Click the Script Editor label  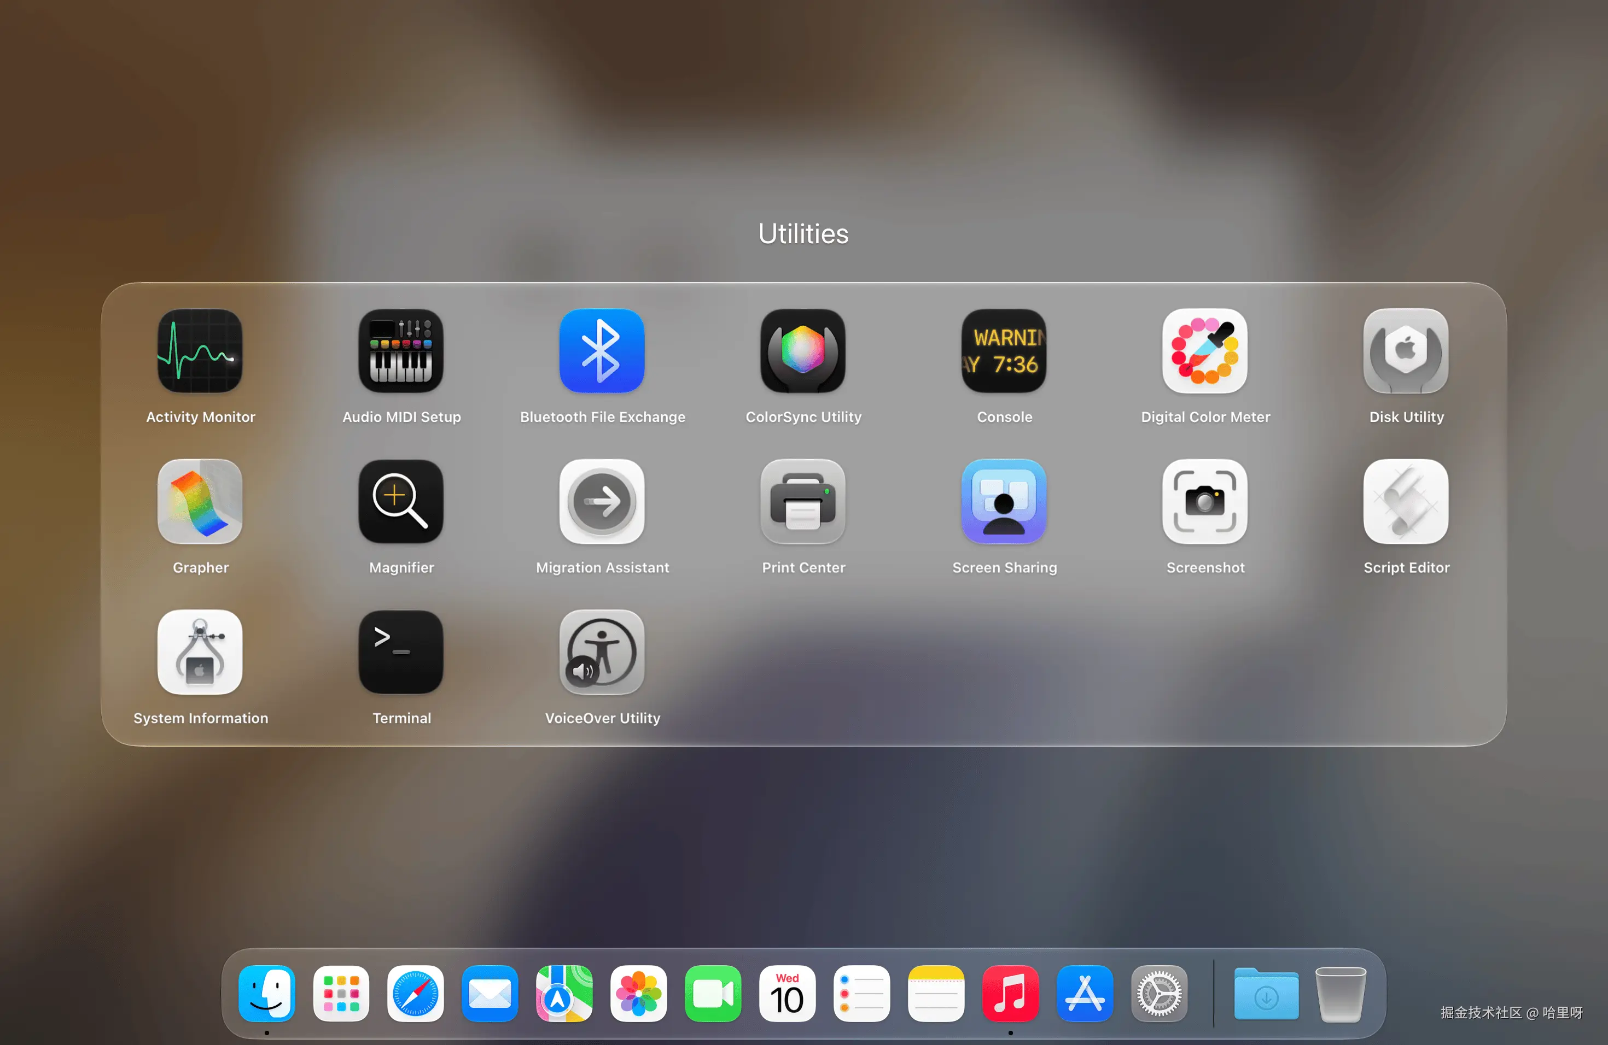(x=1406, y=567)
